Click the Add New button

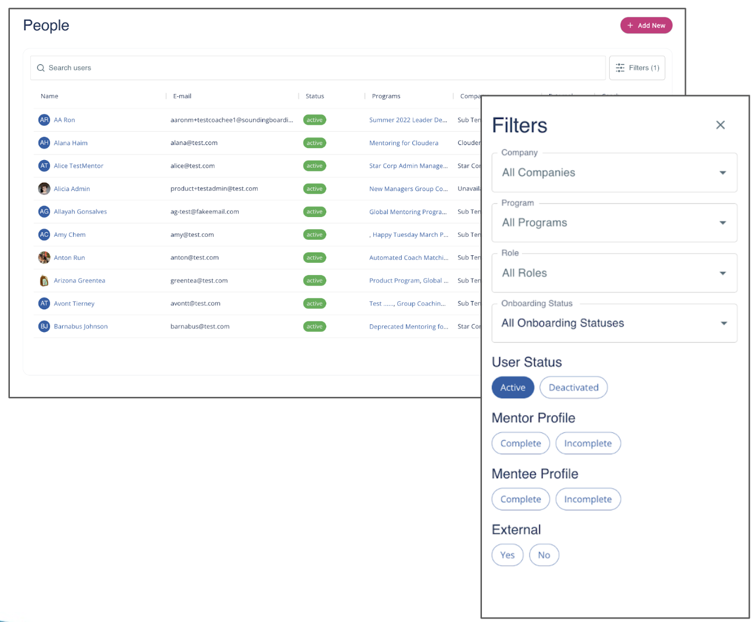pyautogui.click(x=646, y=26)
